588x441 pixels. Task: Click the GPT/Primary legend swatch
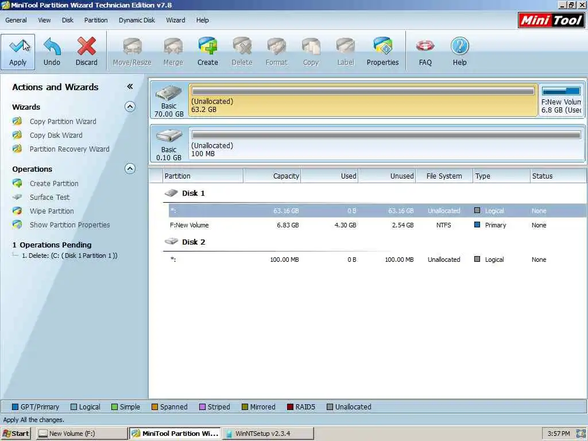tap(15, 407)
